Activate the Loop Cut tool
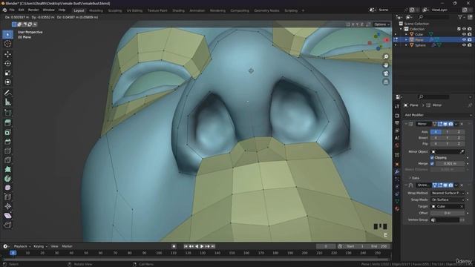The image size is (475, 267). [7, 151]
